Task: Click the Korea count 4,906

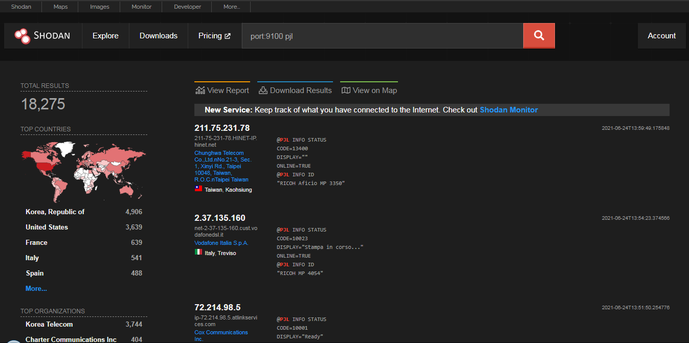Action: pos(134,212)
